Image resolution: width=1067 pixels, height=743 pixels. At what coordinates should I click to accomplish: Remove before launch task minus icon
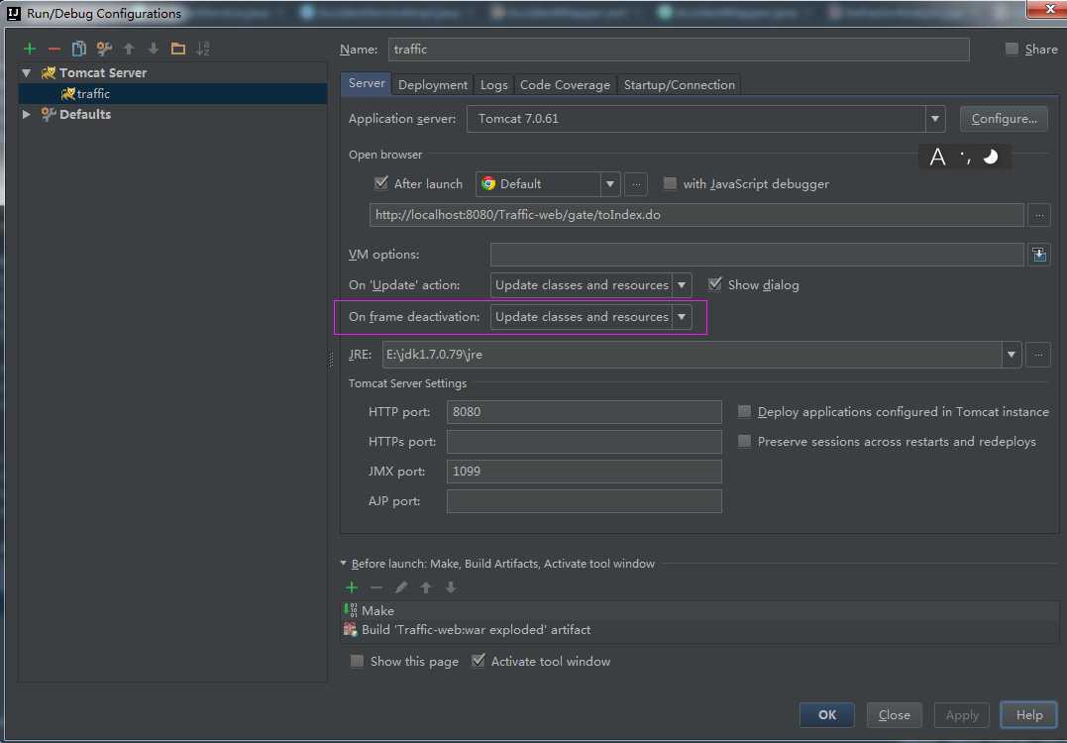click(376, 587)
